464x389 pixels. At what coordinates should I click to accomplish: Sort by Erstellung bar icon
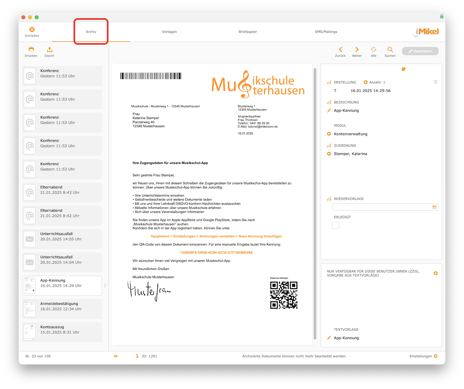coord(329,82)
